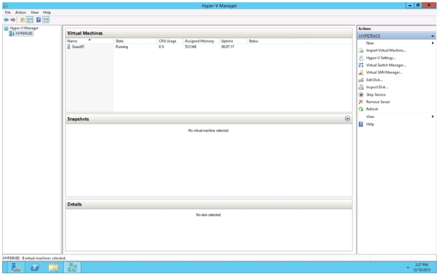This screenshot has height=276, width=439.
Task: Open Hyper-V Settings action
Action: (381, 58)
